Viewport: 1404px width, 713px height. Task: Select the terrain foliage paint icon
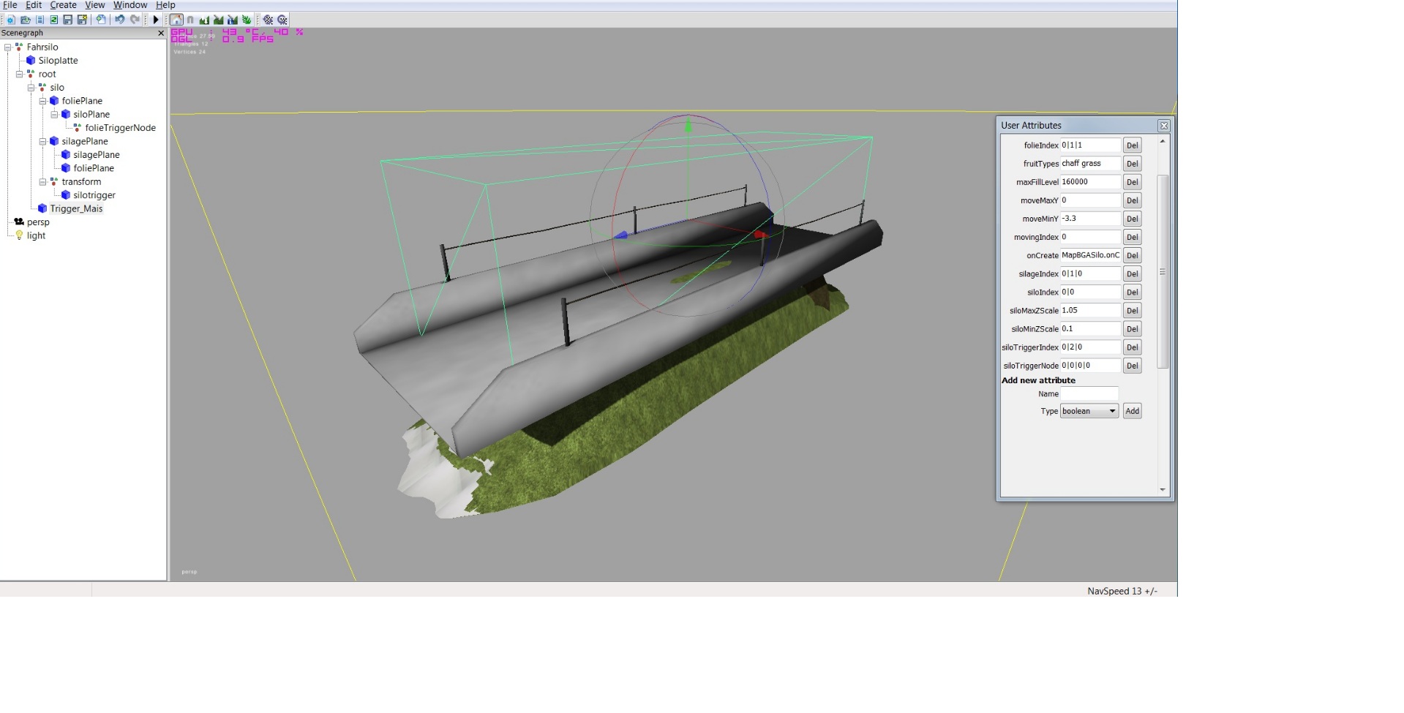pyautogui.click(x=247, y=20)
